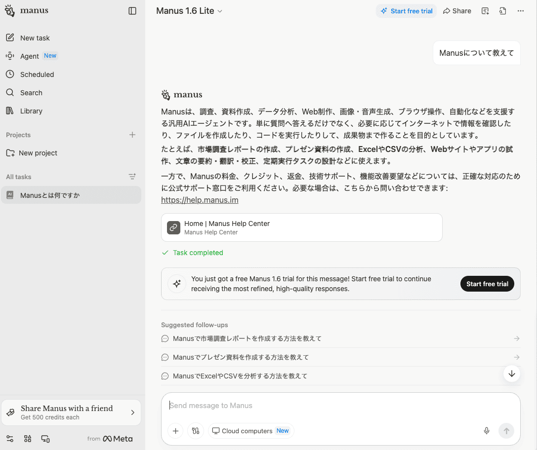
Task: Click the Suggested follow-ups heading
Action: [x=195, y=325]
